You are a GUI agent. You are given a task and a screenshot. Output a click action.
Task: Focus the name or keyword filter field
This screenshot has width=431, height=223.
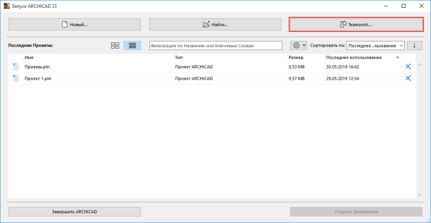216,46
